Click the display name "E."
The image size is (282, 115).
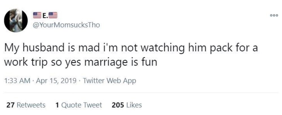(45, 16)
